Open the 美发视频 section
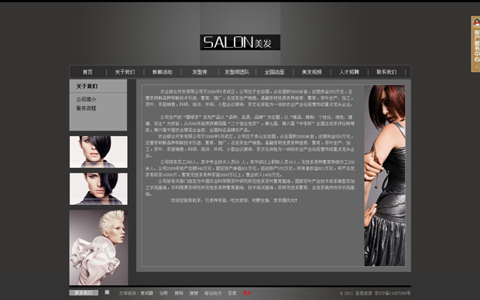Image resolution: width=480 pixels, height=300 pixels. point(312,72)
